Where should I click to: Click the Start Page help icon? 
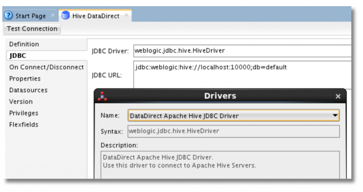point(9,16)
